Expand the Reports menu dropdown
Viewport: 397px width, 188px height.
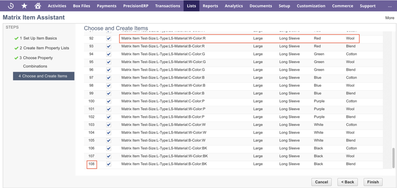[210, 6]
